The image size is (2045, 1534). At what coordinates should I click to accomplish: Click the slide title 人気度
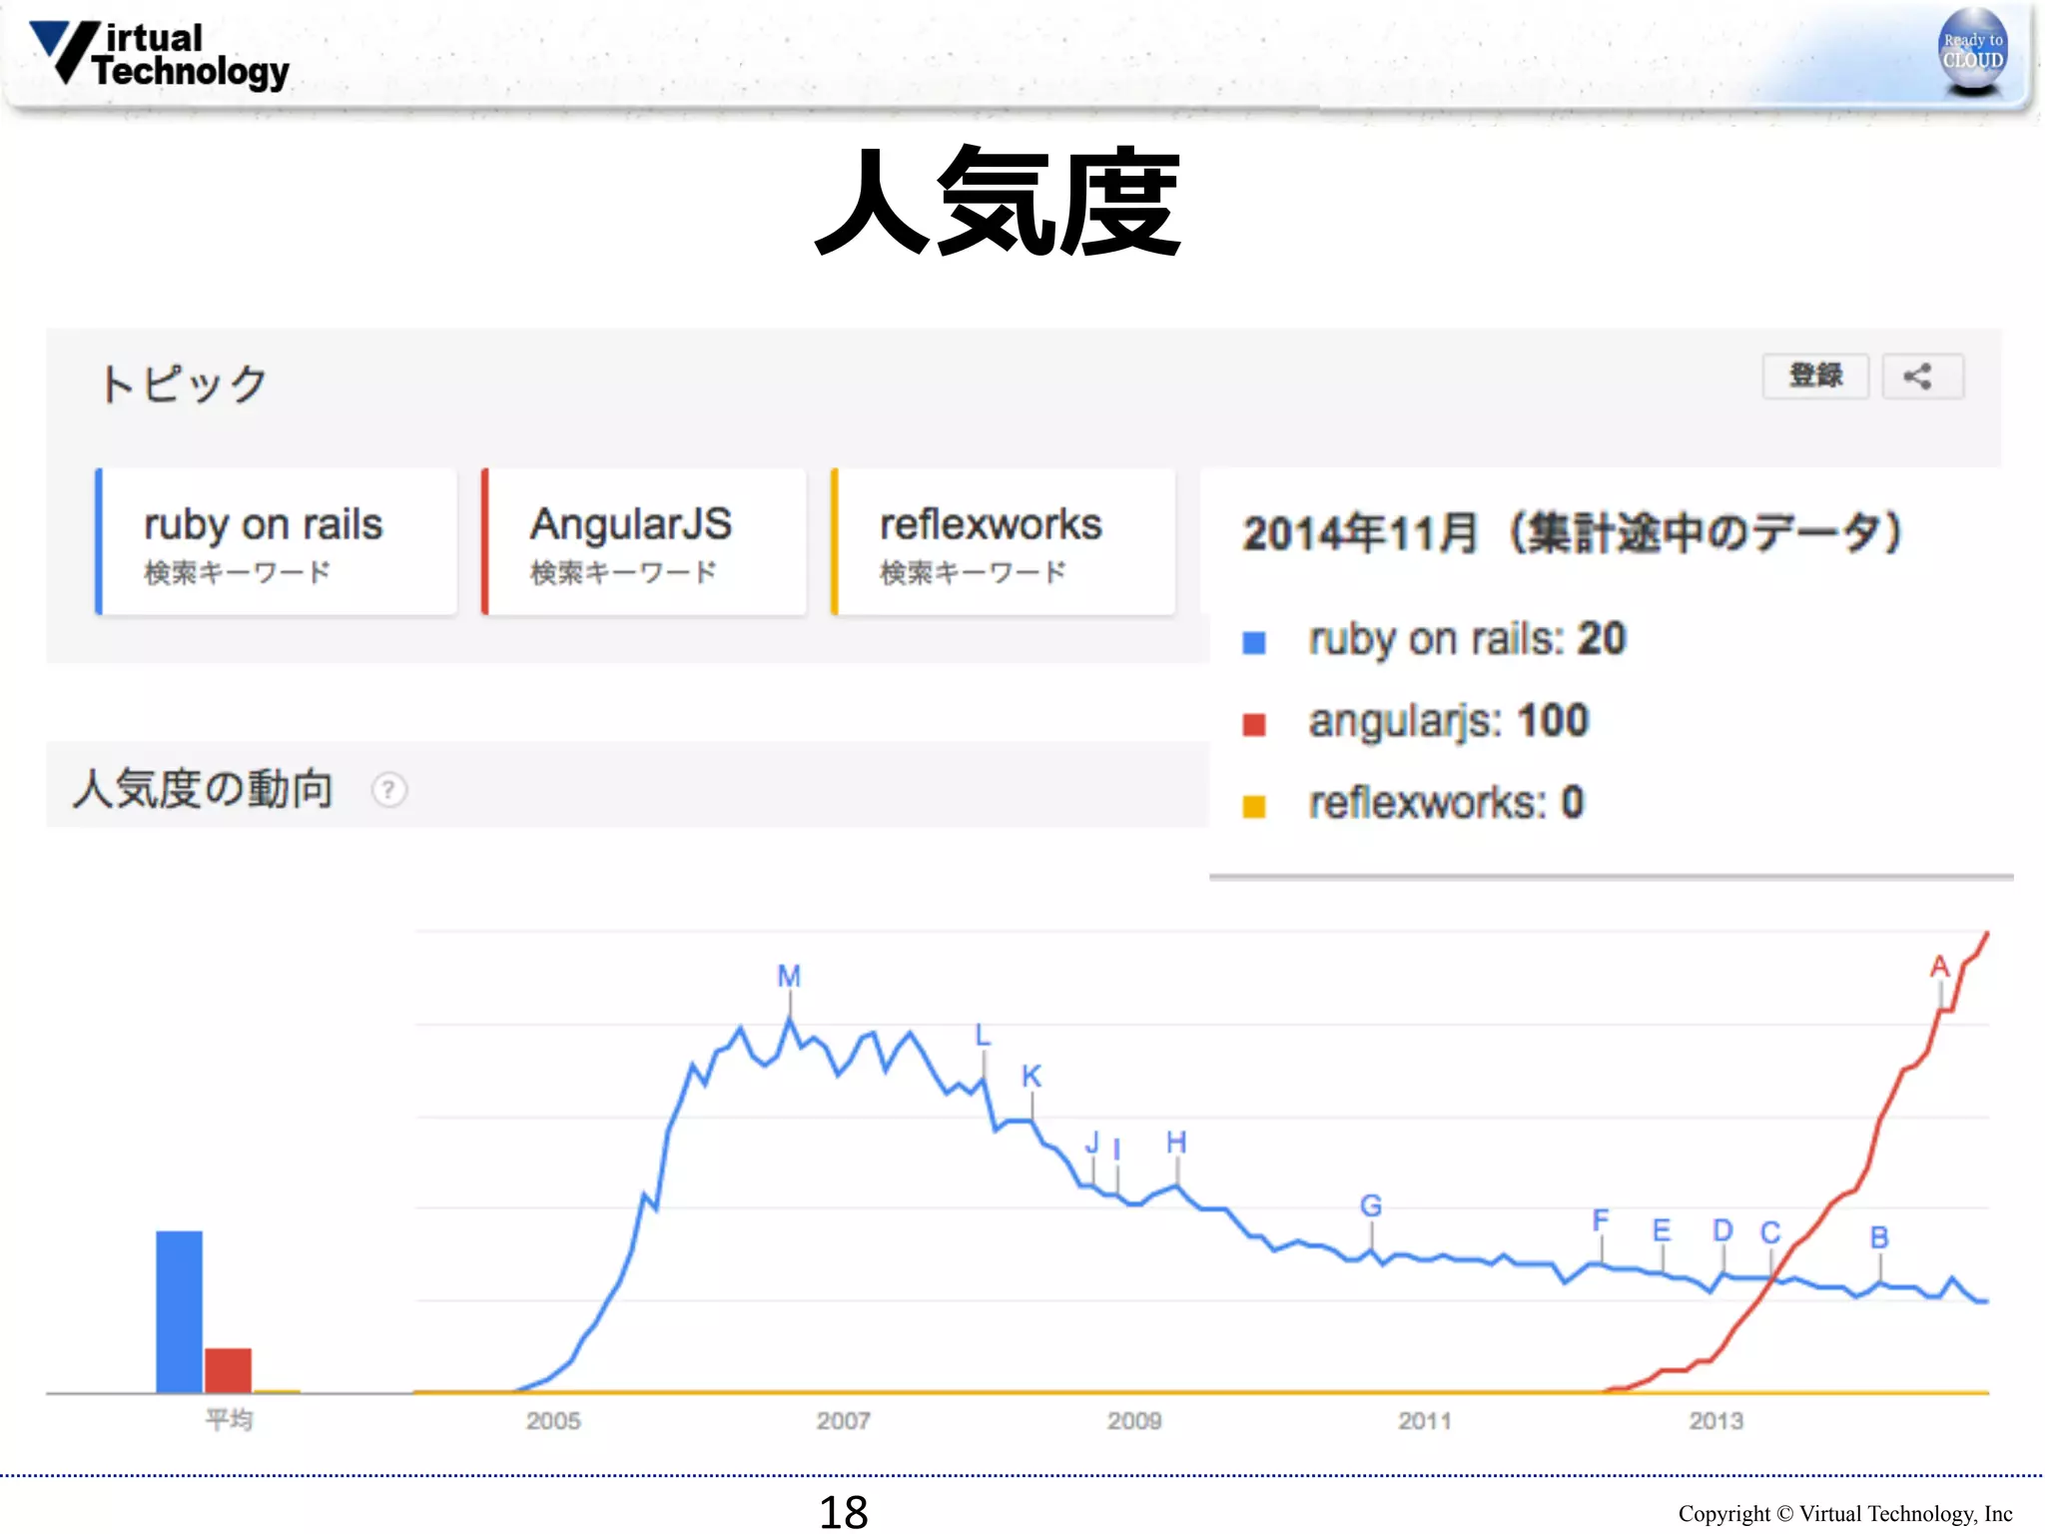tap(1000, 200)
